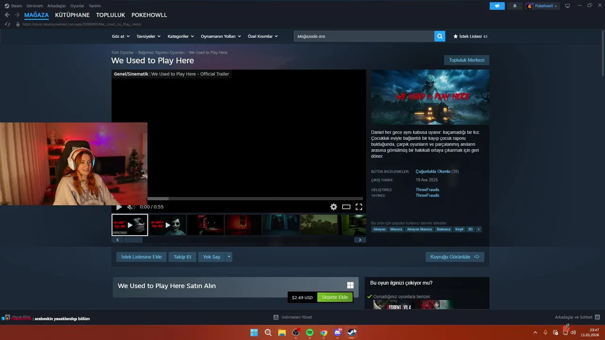Open developer ThreeFrauds link next to GELİŞTİRİCİ
This screenshot has height=340, width=605.
[x=427, y=190]
